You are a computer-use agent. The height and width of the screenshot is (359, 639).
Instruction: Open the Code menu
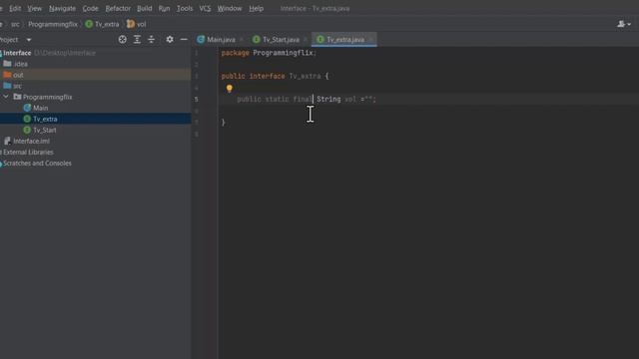91,9
